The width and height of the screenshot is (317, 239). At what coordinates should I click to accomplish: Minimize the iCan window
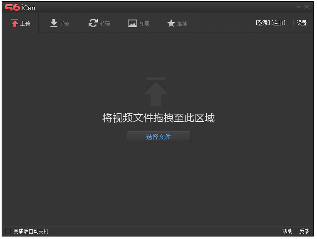point(298,7)
